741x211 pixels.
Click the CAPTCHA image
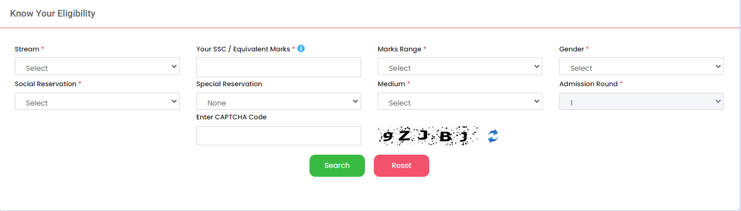point(428,136)
